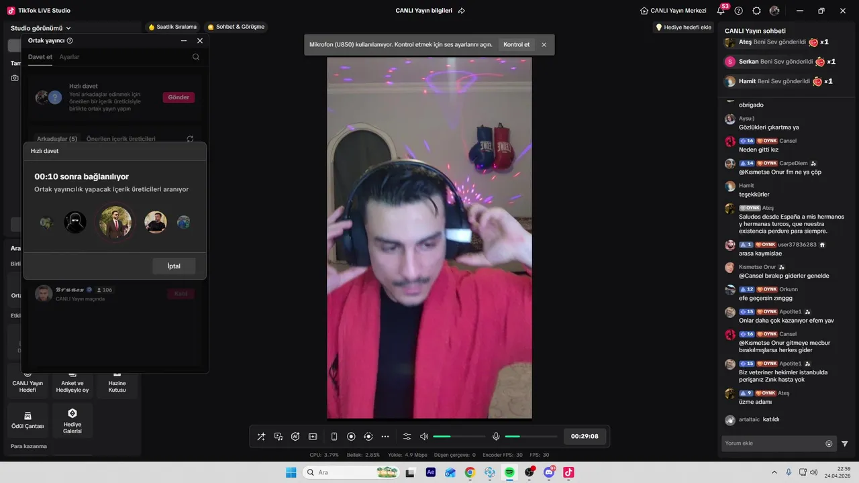
Task: Share the CANLI Yayın bilgileri arrow icon
Action: click(x=462, y=11)
